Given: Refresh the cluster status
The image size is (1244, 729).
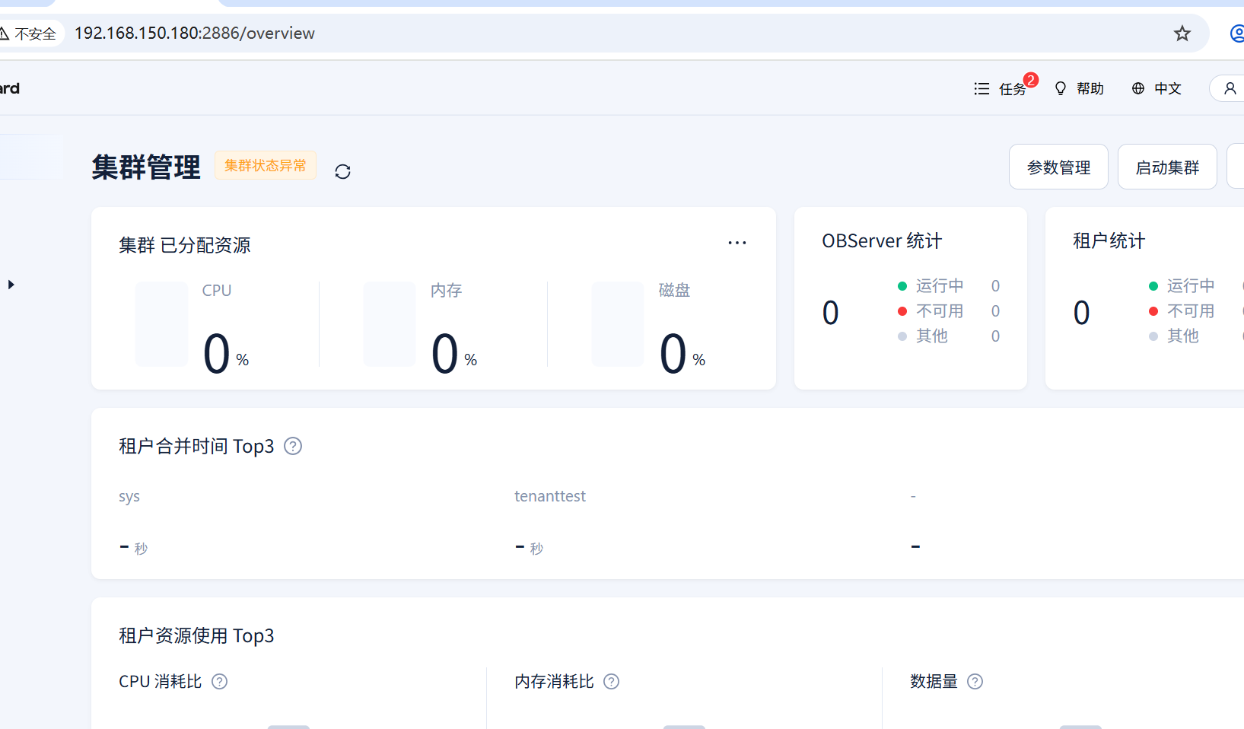Looking at the screenshot, I should (342, 171).
